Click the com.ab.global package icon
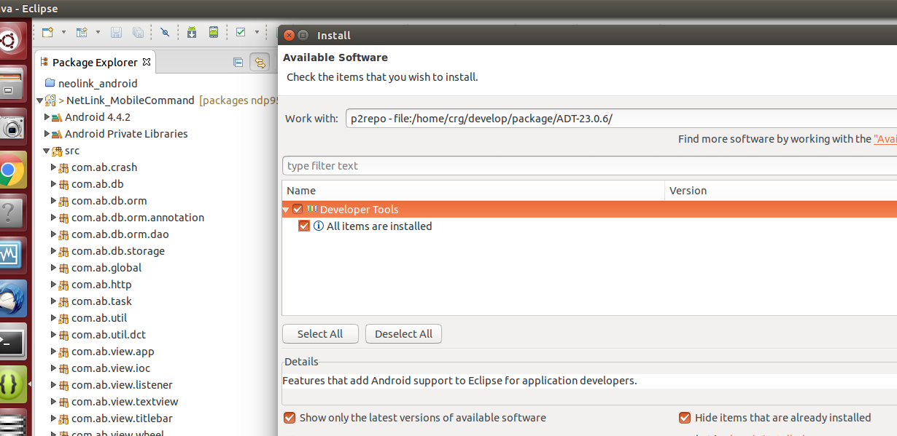This screenshot has width=897, height=436. 63,268
